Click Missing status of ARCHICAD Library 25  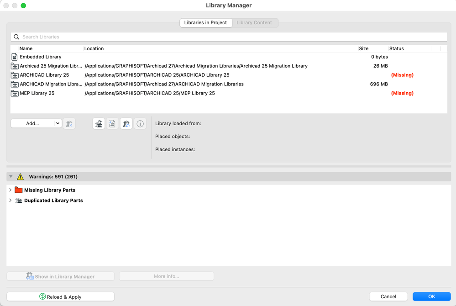coord(402,75)
